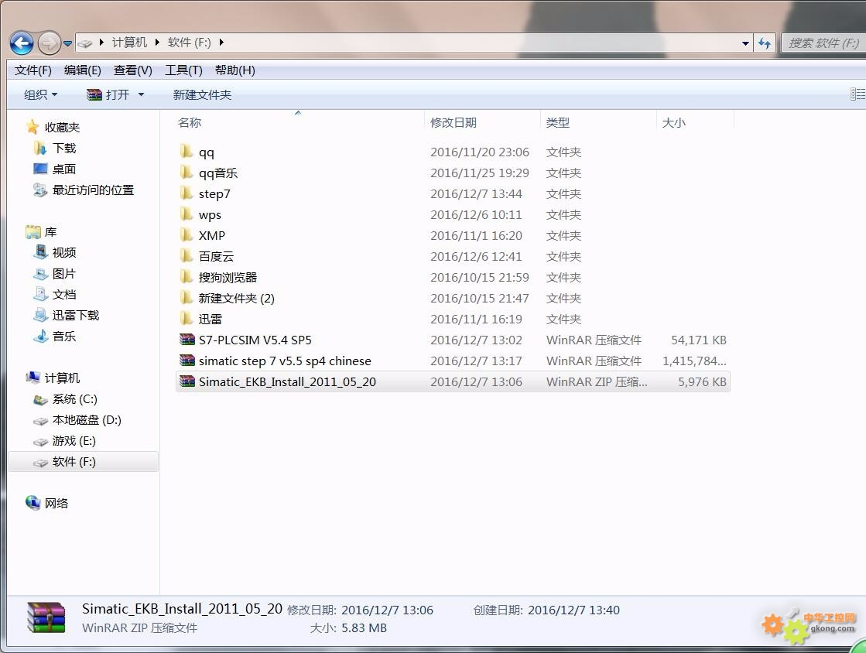Select Simatic_EKB_Install_2011_05_20 archive icon
Image resolution: width=866 pixels, height=653 pixels.
tap(187, 382)
